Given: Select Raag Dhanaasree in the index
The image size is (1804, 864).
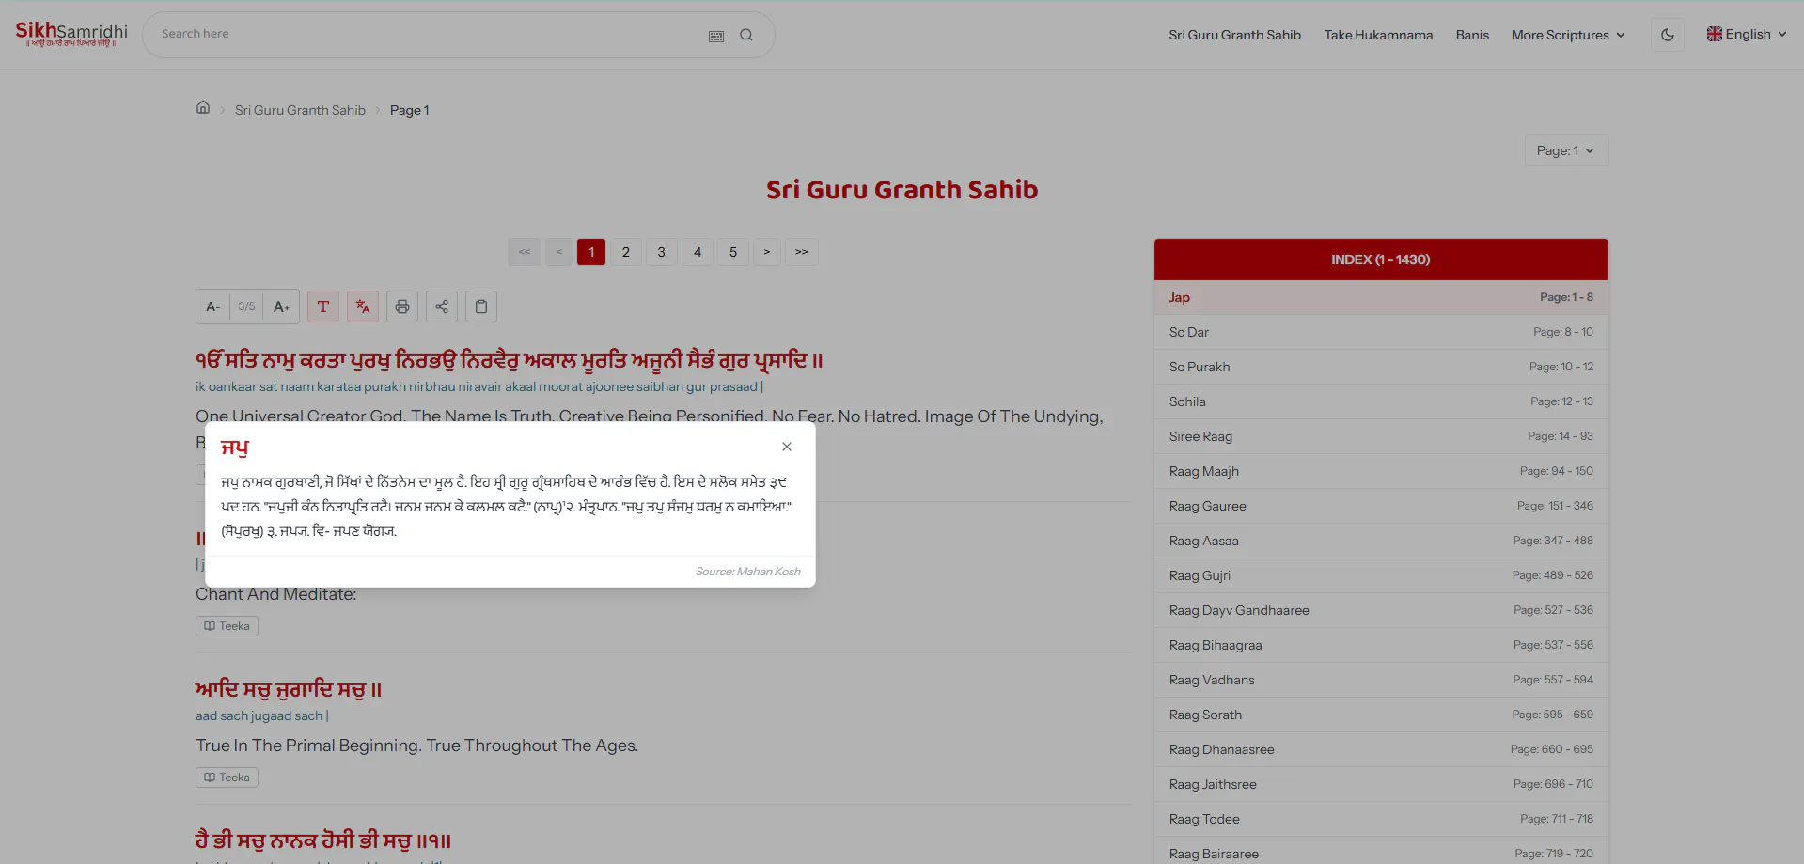Looking at the screenshot, I should [x=1381, y=749].
